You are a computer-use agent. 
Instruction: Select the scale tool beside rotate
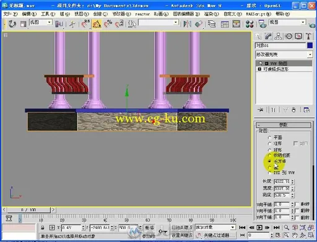23,24
